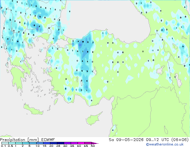Click the 15–20 mm legend swatch
The width and height of the screenshot is (190, 147).
click(46, 143)
